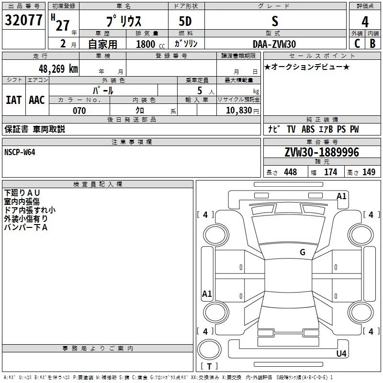This screenshot has height=383, width=383.
Task: Click the 後日発送部品 header
Action: click(x=131, y=119)
